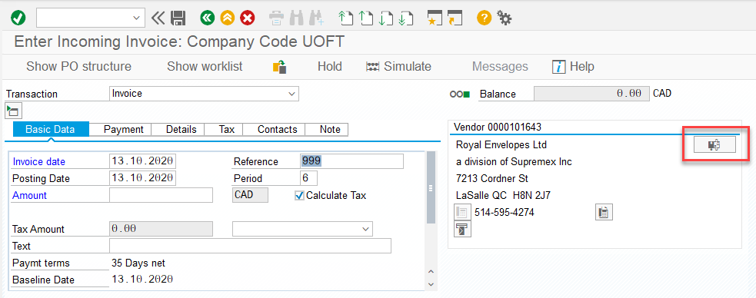The image size is (756, 298).
Task: Click the Find Next binoculars icon
Action: click(x=316, y=18)
